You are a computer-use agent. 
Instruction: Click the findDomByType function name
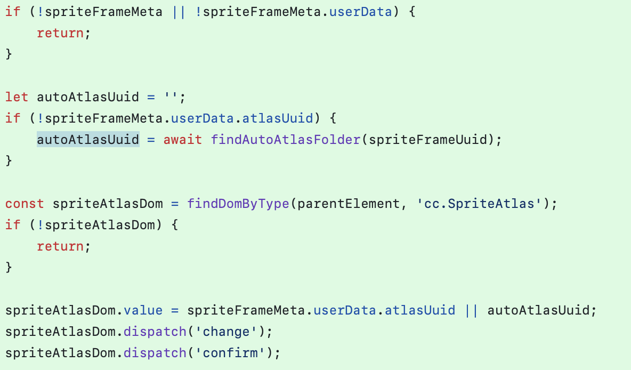tap(238, 204)
